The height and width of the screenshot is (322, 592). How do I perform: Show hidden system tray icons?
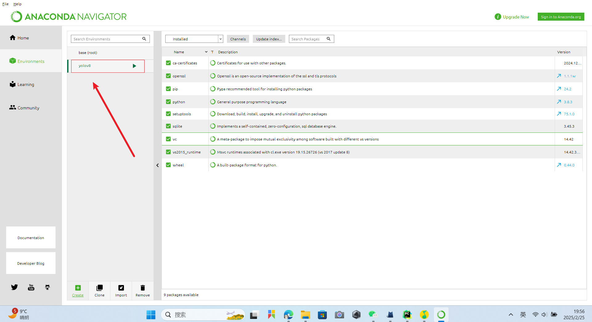coord(511,315)
